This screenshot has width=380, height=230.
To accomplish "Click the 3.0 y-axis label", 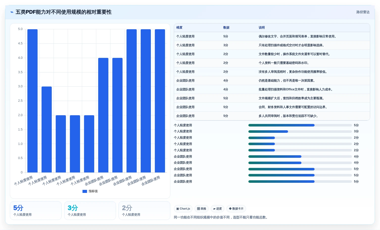I will pos(20,86).
